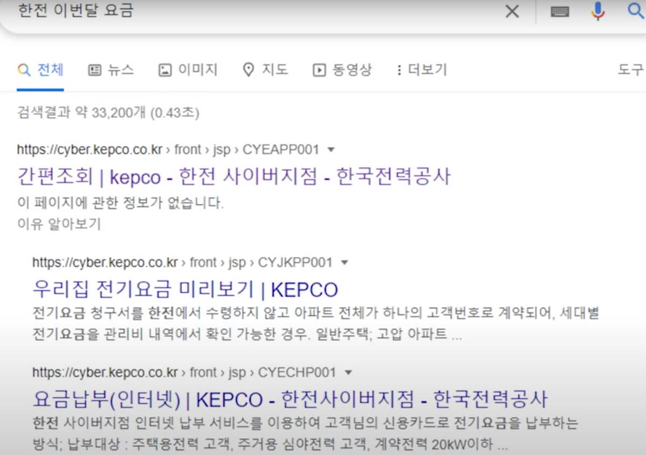Viewport: 646px width, 455px height.
Task: Open the on-screen keyboard input tool
Action: [x=560, y=11]
